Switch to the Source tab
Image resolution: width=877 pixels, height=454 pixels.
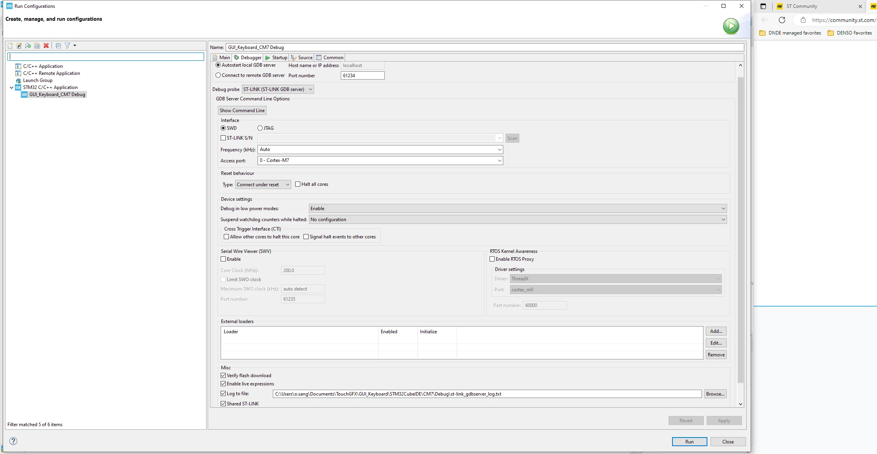302,58
